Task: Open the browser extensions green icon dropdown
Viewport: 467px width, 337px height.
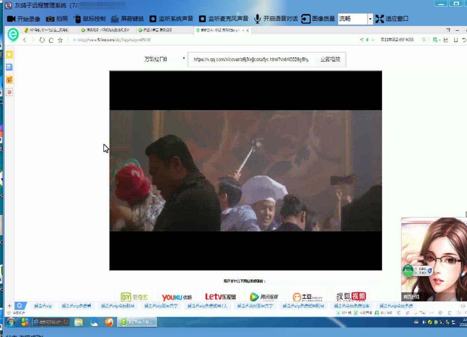Action: (x=436, y=40)
